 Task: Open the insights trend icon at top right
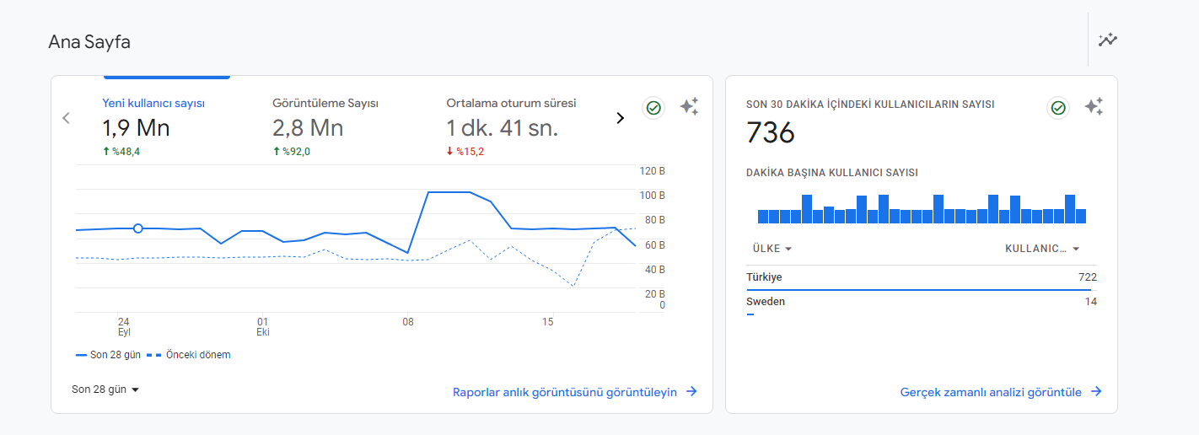pyautogui.click(x=1107, y=40)
